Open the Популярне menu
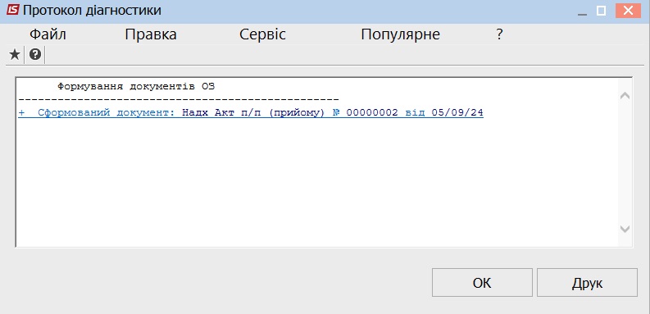Screen dimensions: 650x314 pos(400,34)
